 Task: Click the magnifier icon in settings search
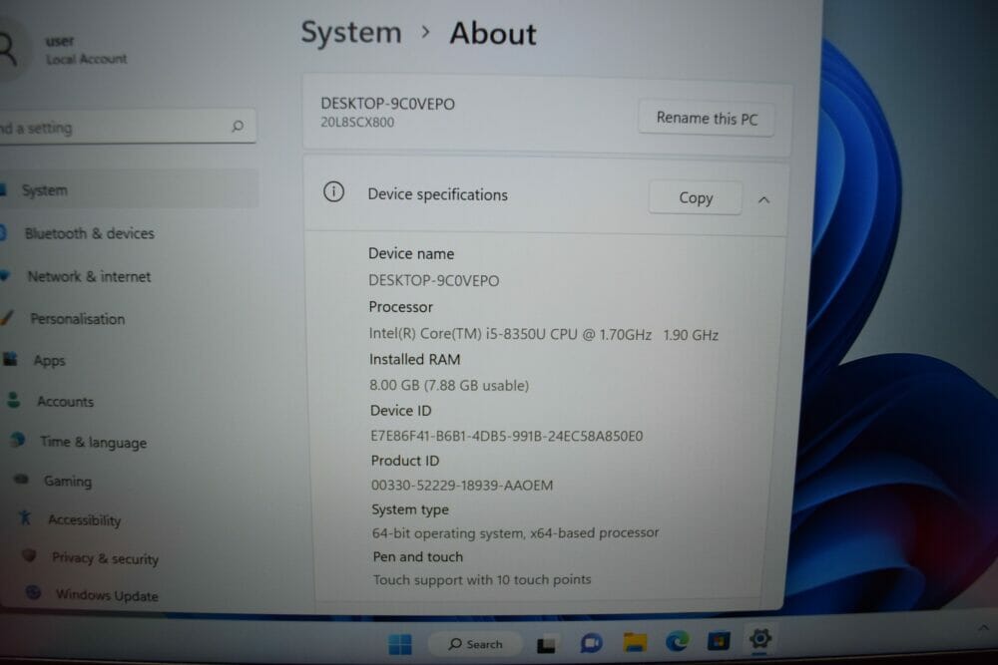[x=238, y=126]
